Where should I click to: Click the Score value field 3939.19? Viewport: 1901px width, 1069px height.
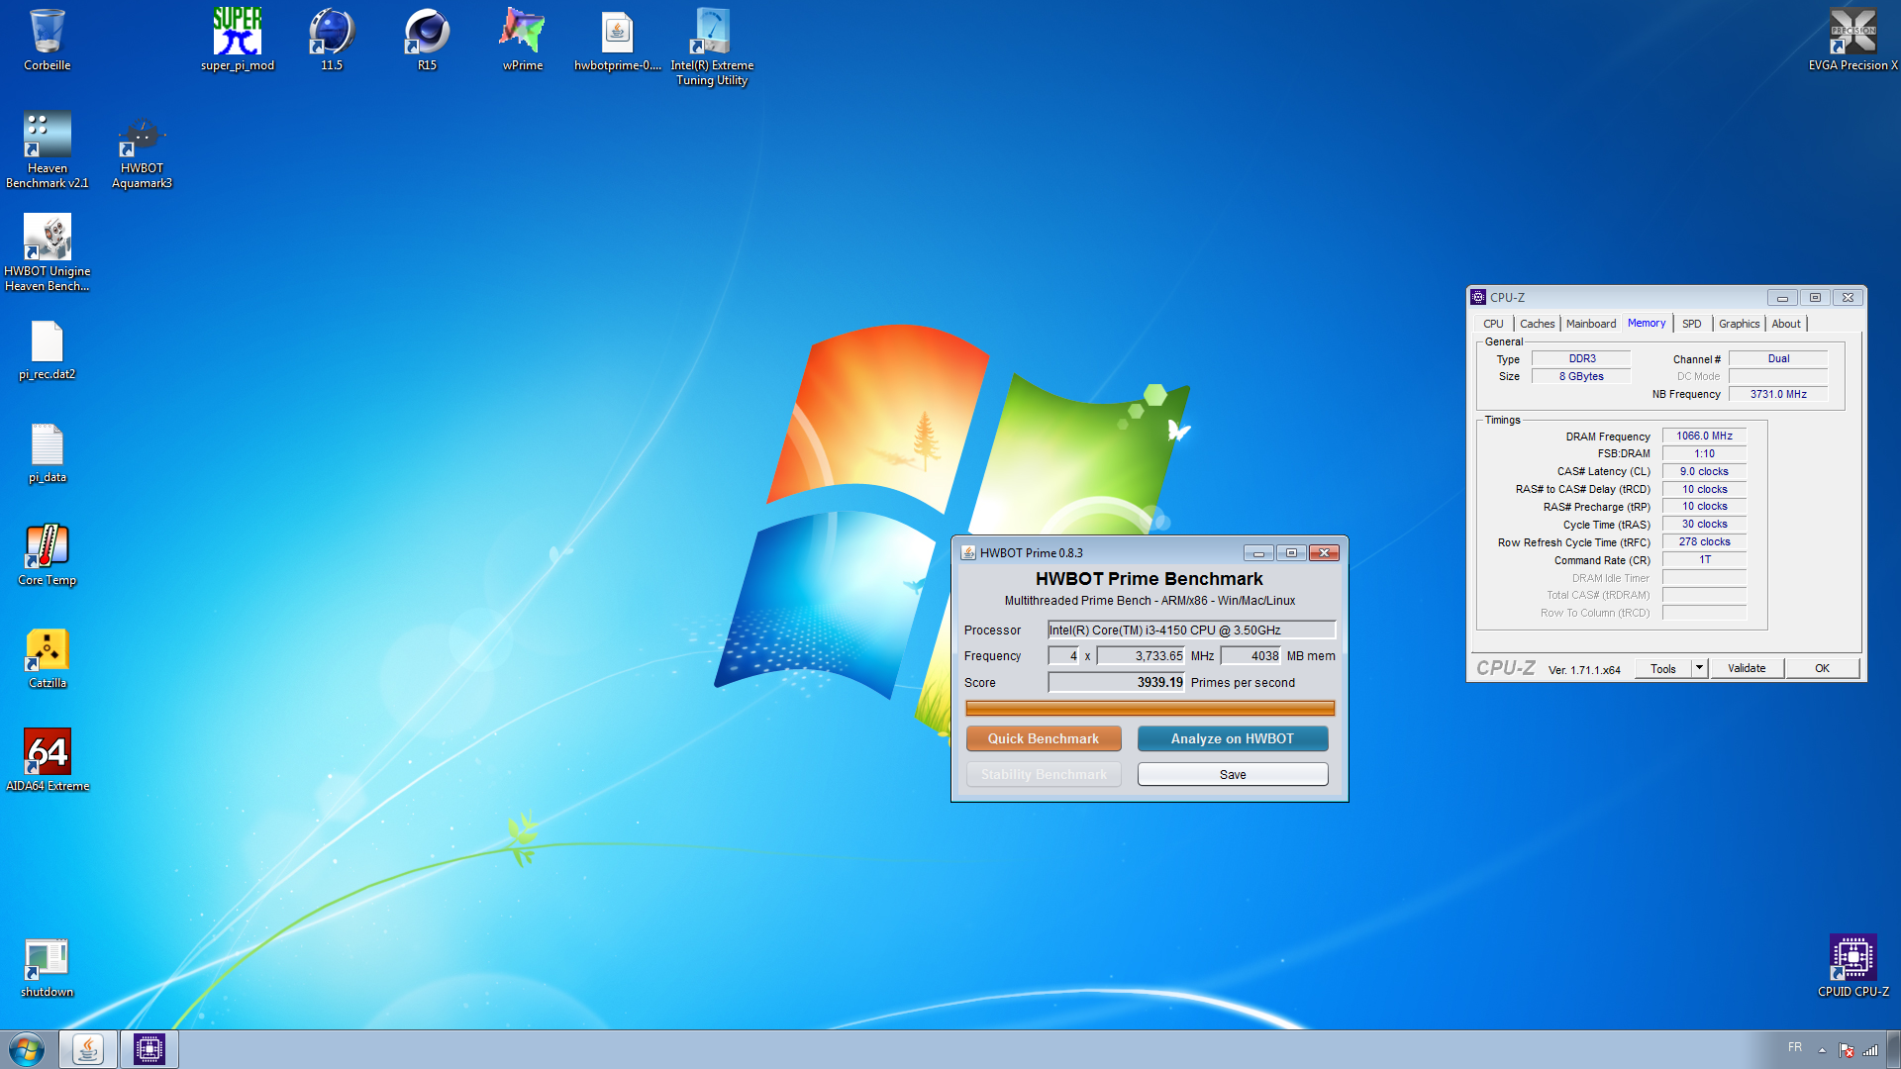pyautogui.click(x=1116, y=682)
